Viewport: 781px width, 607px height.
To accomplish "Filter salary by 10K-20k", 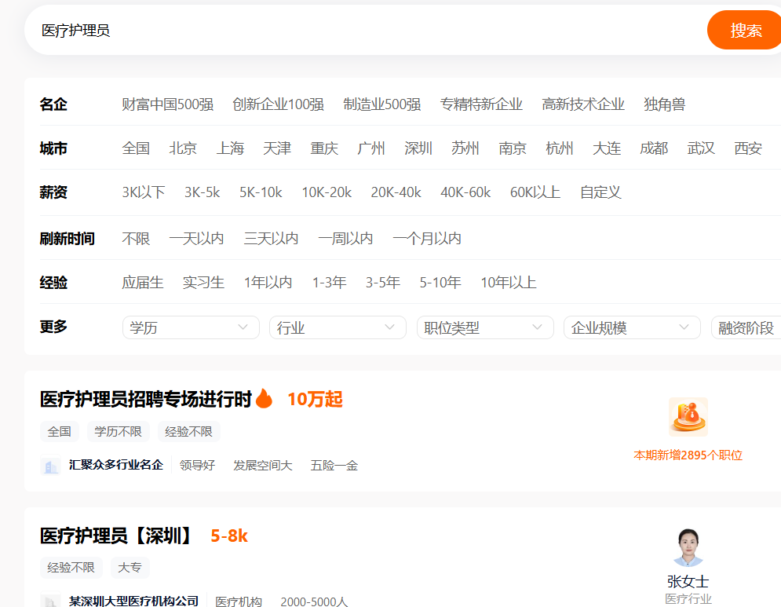I will [327, 192].
